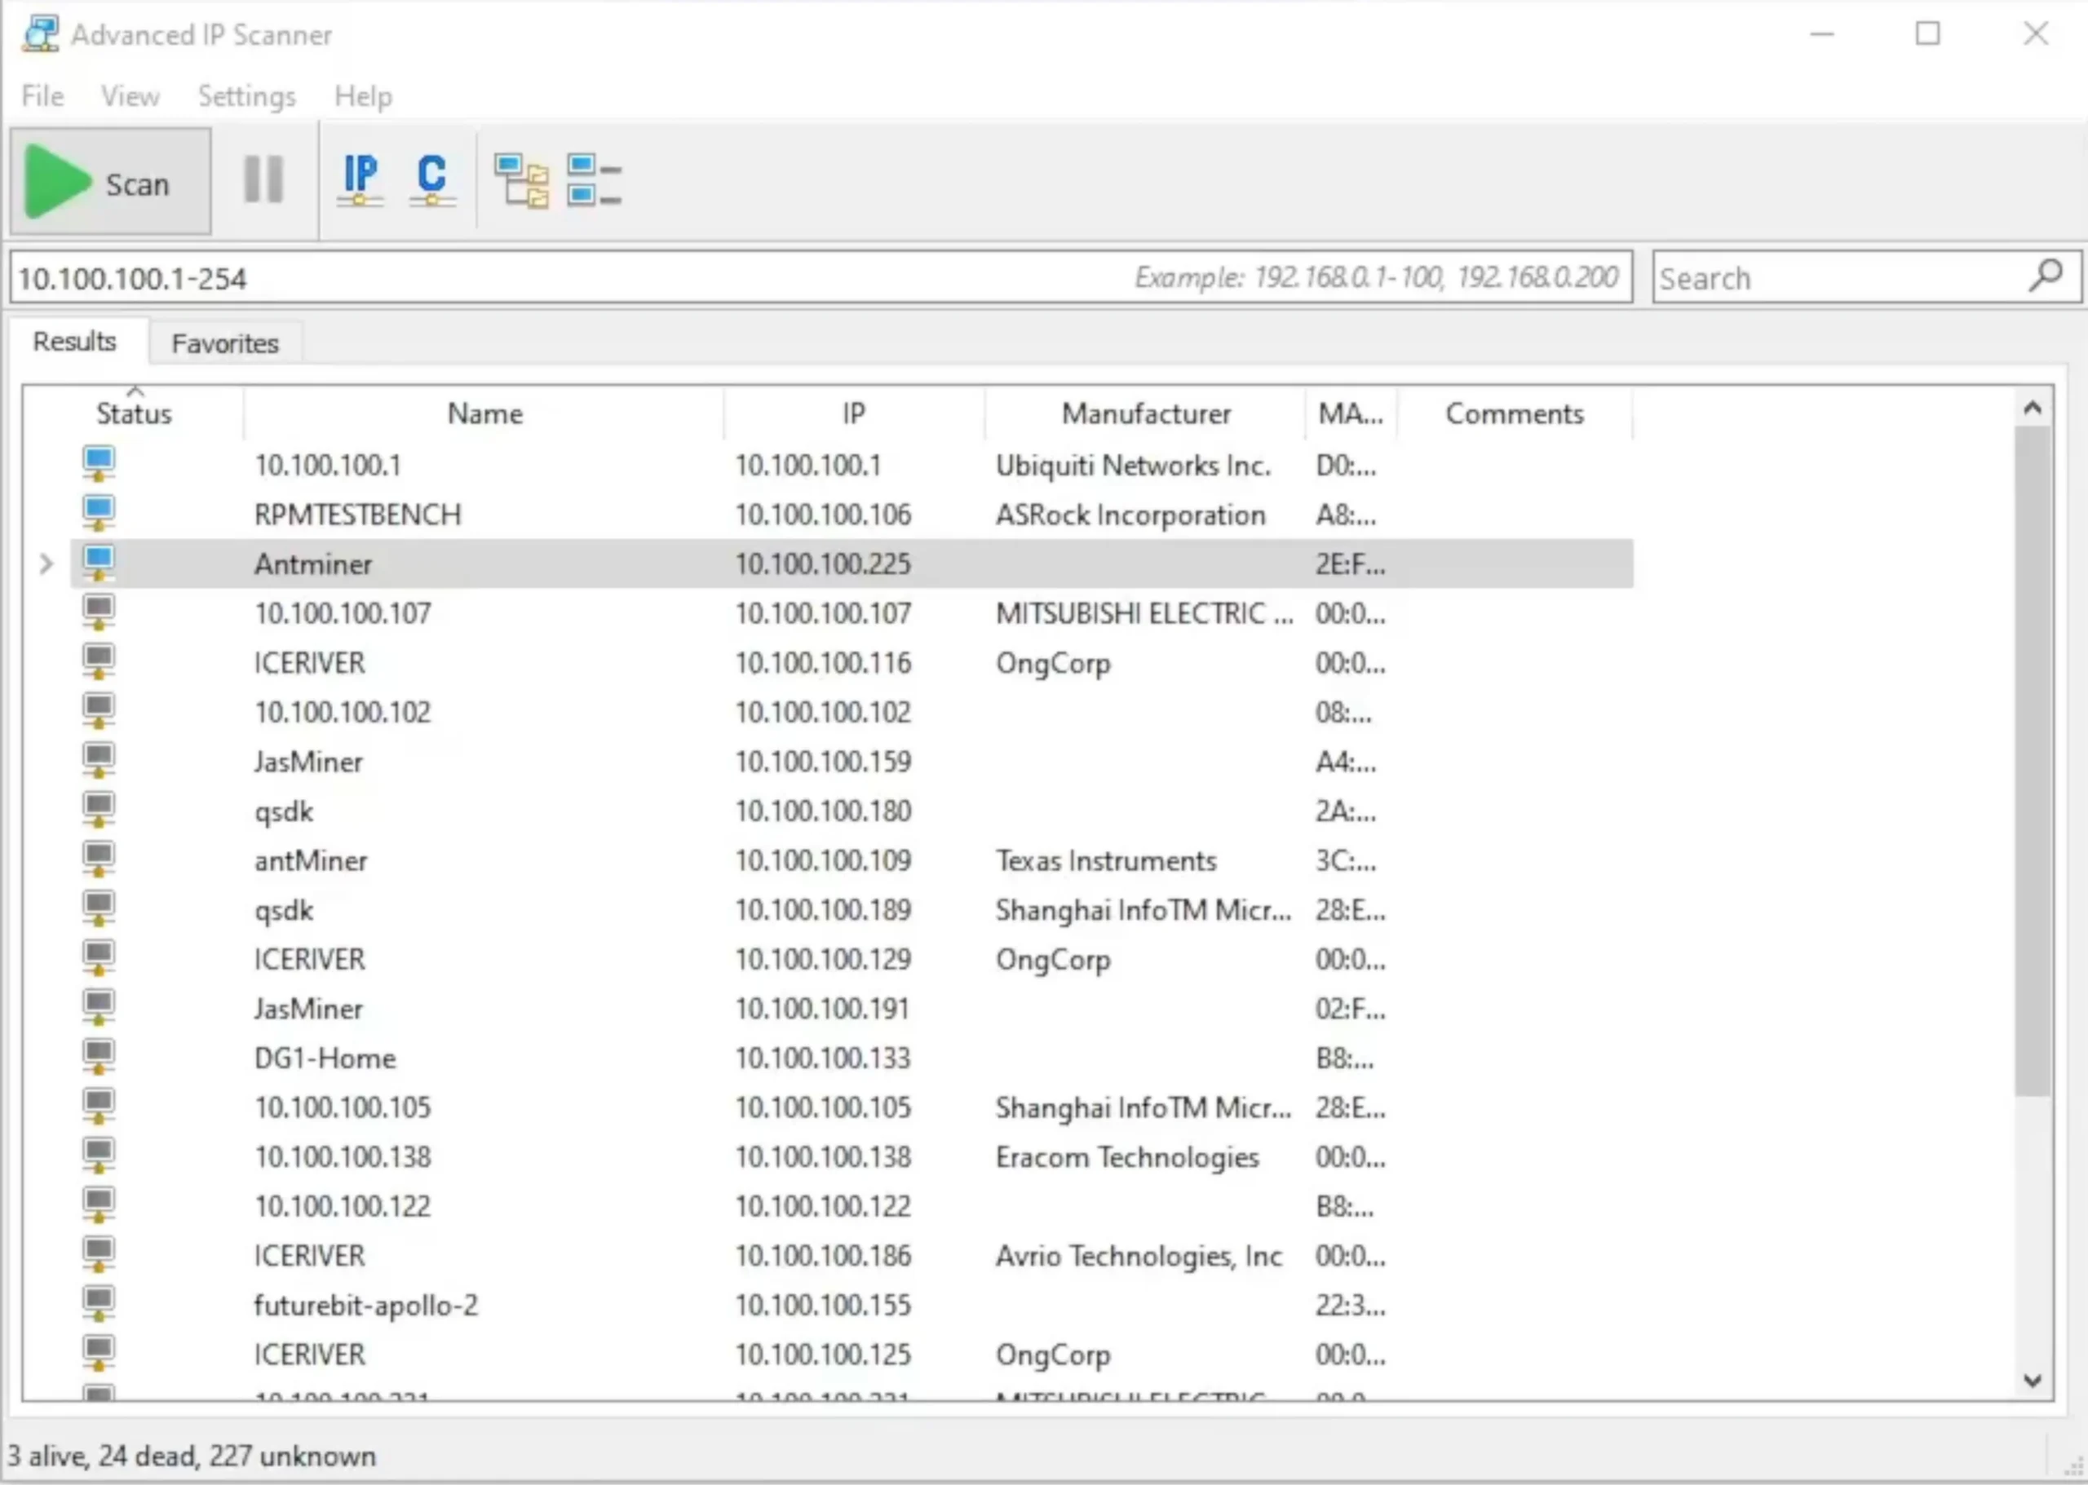
Task: Click the IP cell 10.100.100.225
Action: pyautogui.click(x=823, y=564)
